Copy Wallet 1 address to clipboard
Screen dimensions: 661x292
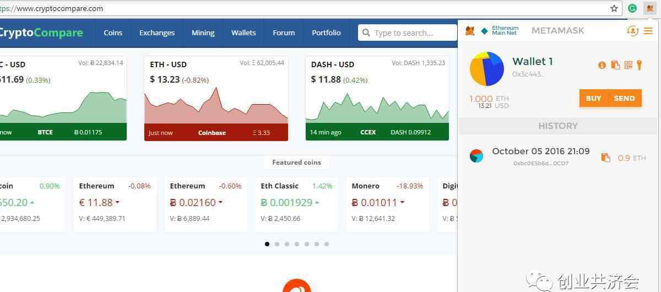615,65
